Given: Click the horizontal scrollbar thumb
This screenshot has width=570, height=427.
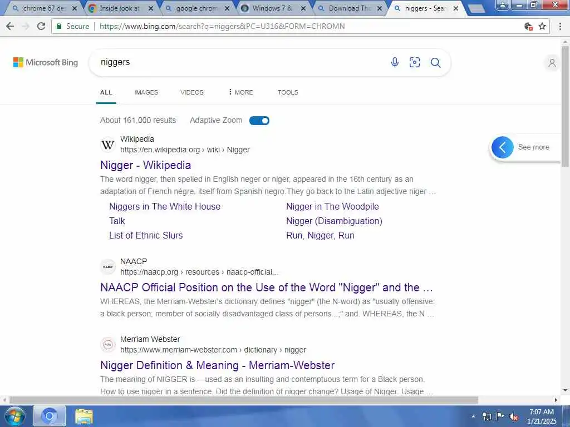Looking at the screenshot, I should pos(244,400).
